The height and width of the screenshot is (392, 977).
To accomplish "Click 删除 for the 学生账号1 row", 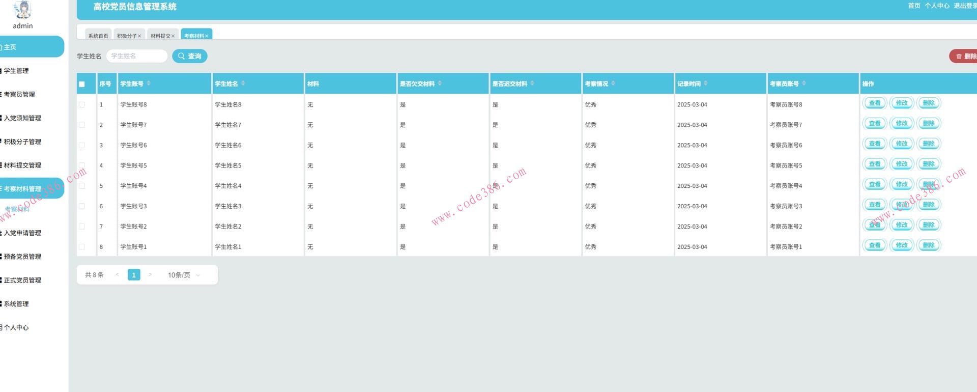I will (929, 245).
